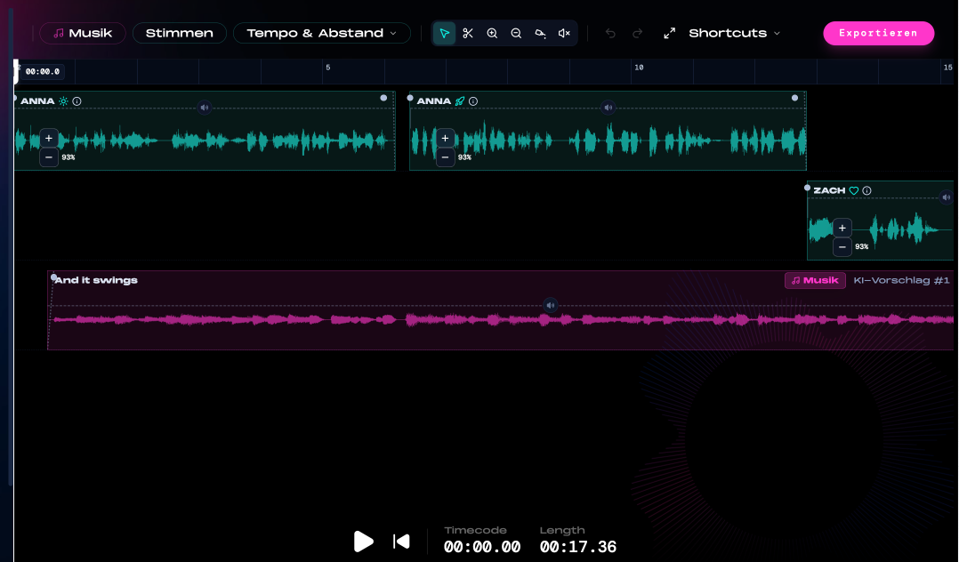The width and height of the screenshot is (959, 562).
Task: Switch to the Musik tab
Action: (x=82, y=32)
